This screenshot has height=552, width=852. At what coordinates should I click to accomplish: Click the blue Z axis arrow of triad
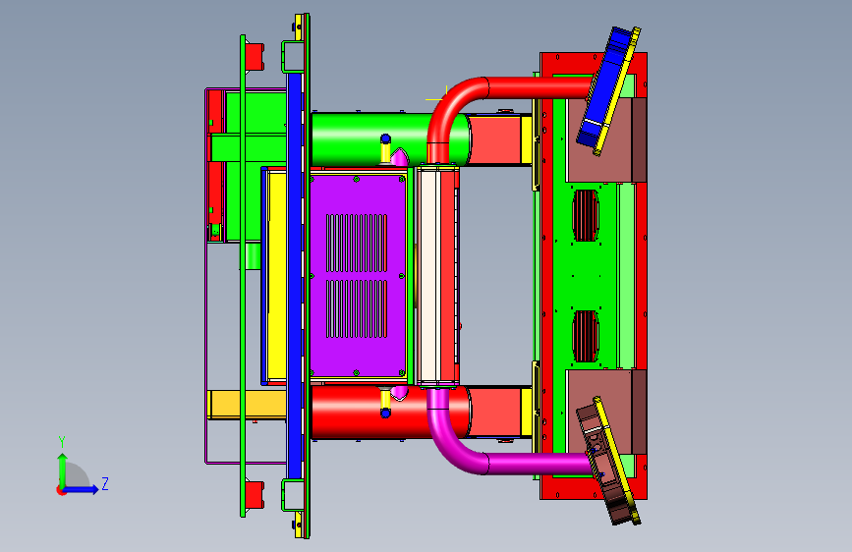82,489
